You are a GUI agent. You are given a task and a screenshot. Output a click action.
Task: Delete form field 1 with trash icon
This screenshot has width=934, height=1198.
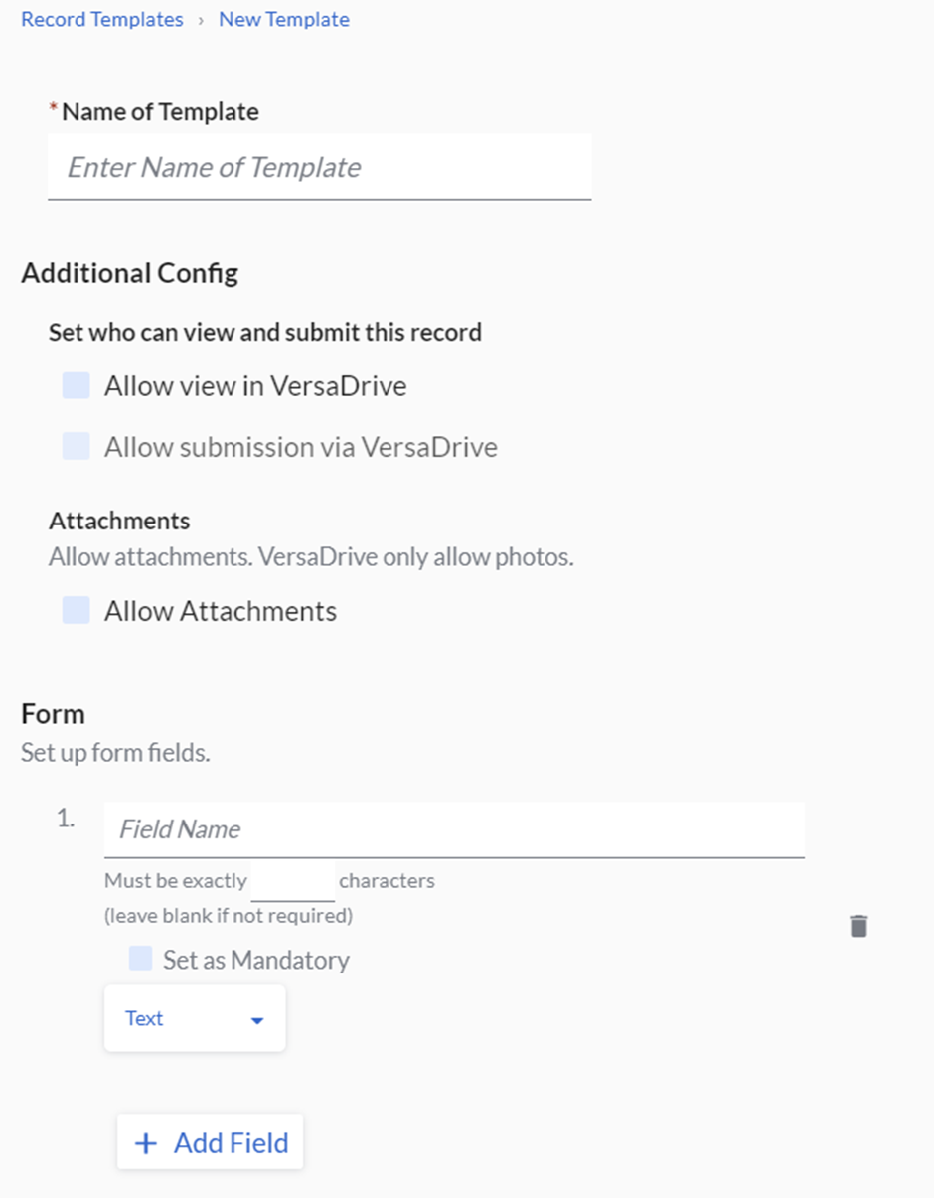click(858, 926)
